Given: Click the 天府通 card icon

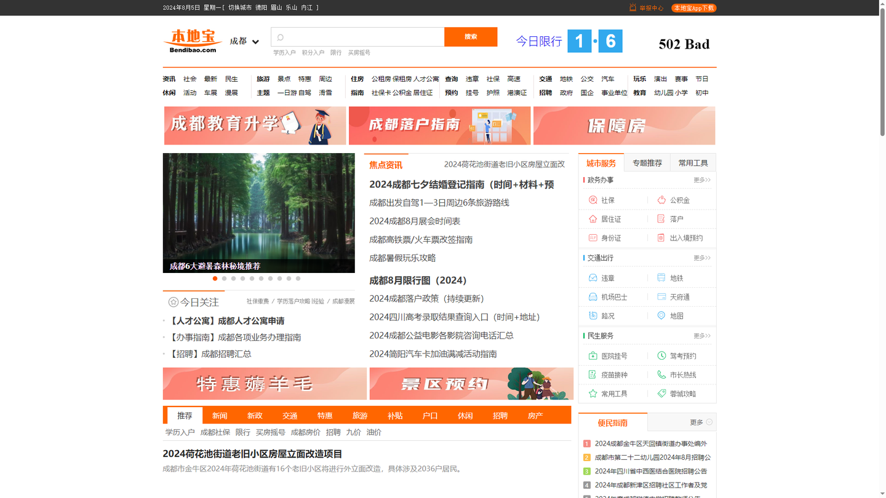Looking at the screenshot, I should pos(661,297).
